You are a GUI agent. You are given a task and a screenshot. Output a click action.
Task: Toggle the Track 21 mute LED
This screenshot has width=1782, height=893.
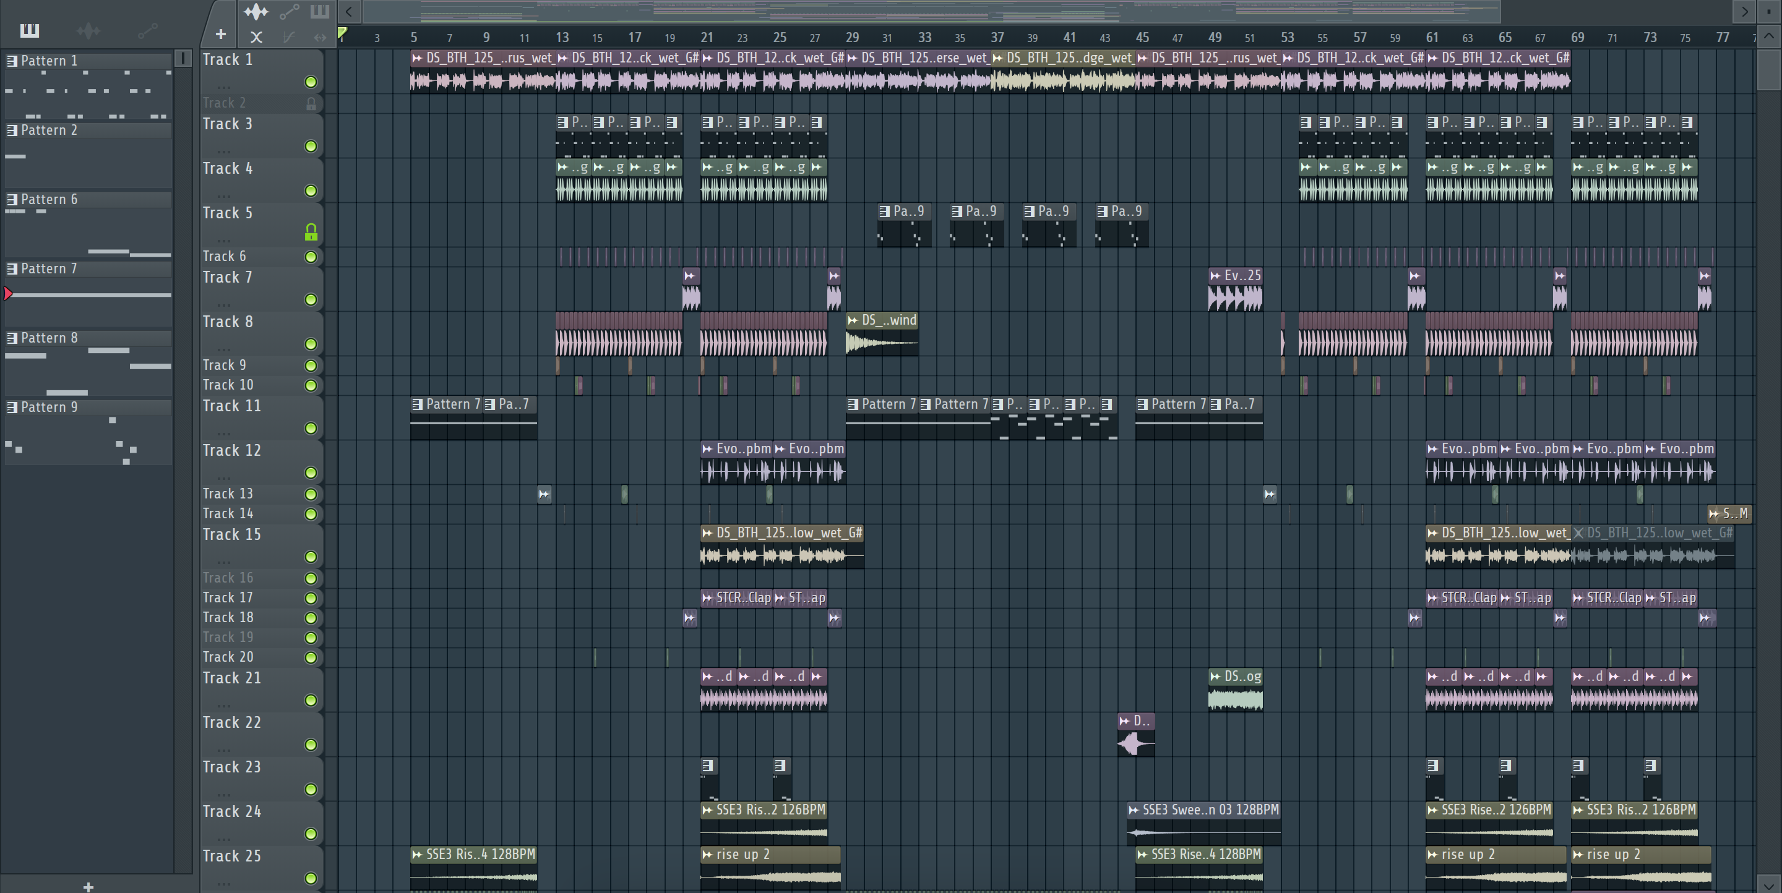[x=311, y=701]
